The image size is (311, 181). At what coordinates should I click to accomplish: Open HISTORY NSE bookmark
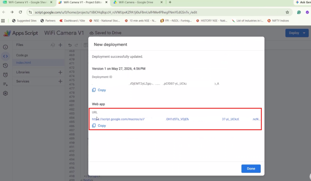pyautogui.click(x=212, y=21)
